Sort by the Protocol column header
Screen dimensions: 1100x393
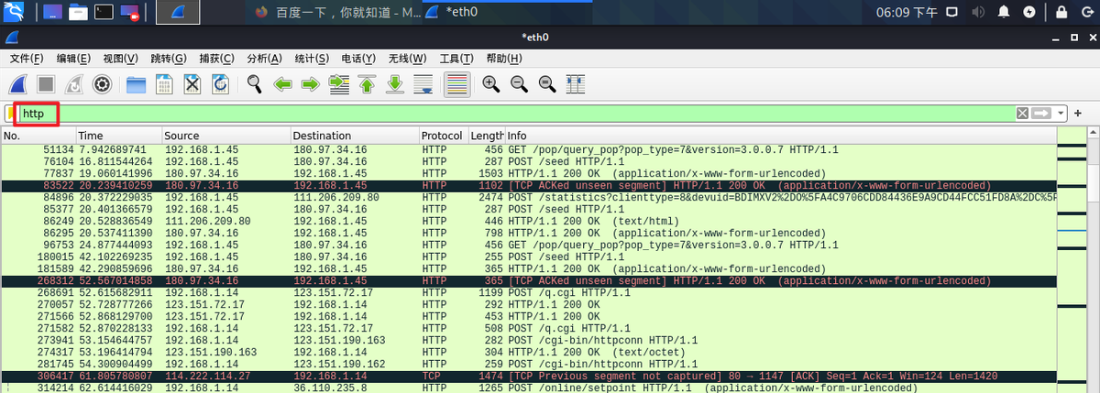(x=444, y=136)
